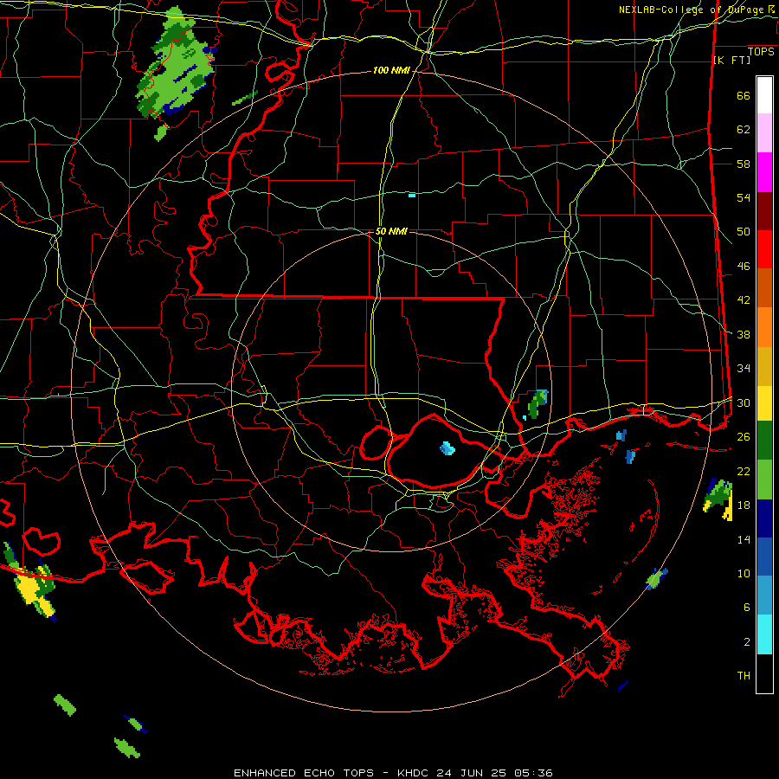Click the "10" legend value
Screen dimensions: 779x779
[744, 574]
